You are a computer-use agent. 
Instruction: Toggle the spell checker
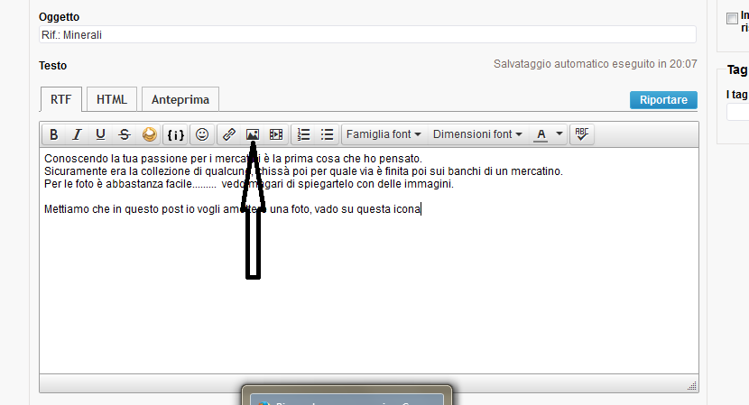(582, 134)
